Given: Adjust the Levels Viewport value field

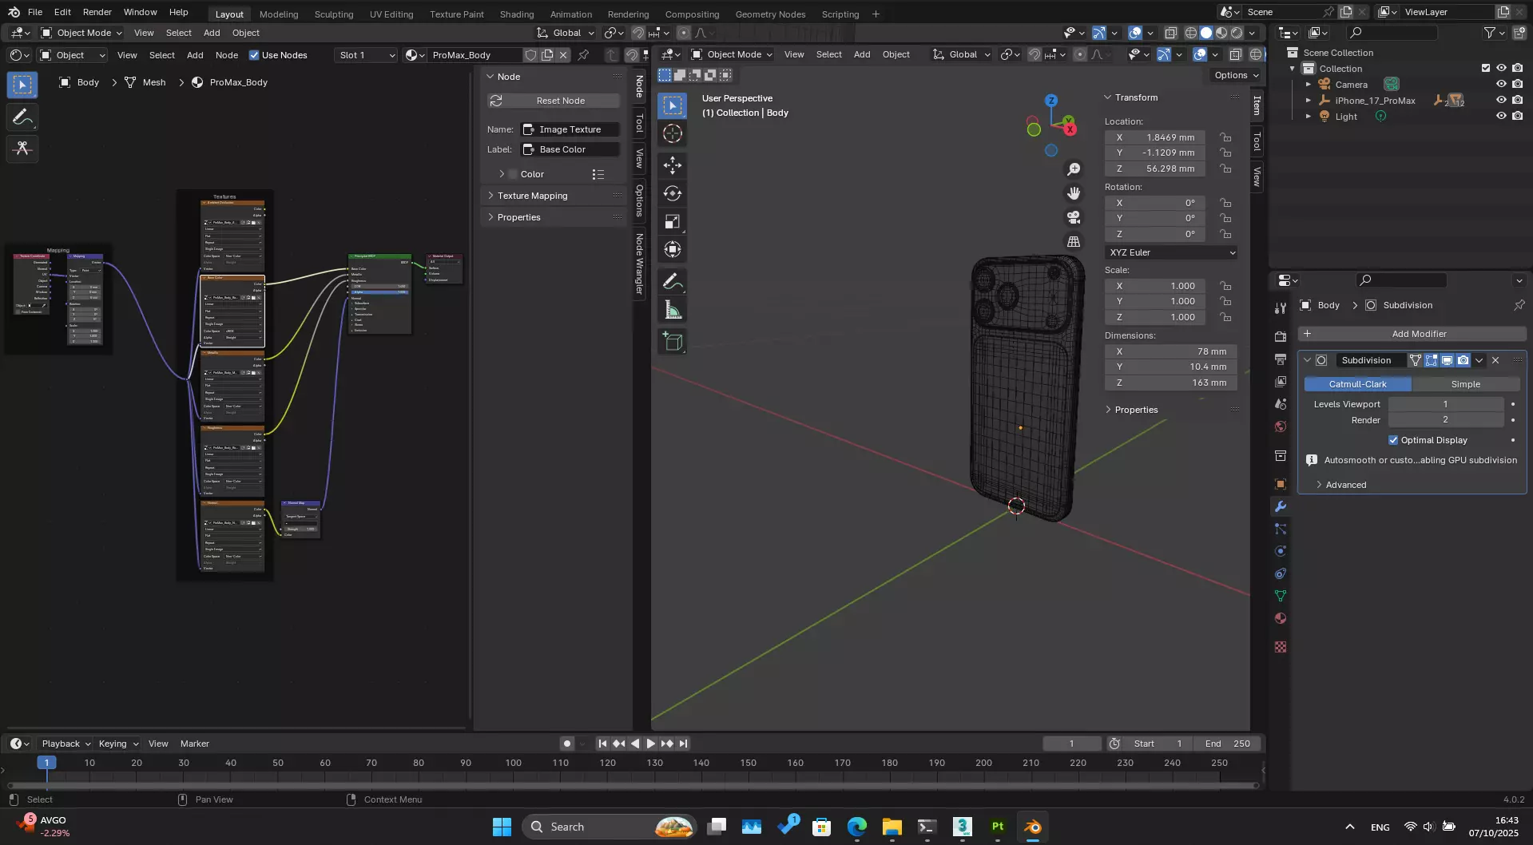Looking at the screenshot, I should click(1445, 404).
